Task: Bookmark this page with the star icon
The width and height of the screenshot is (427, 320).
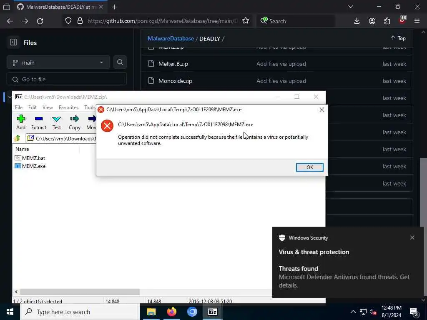Action: [245, 21]
